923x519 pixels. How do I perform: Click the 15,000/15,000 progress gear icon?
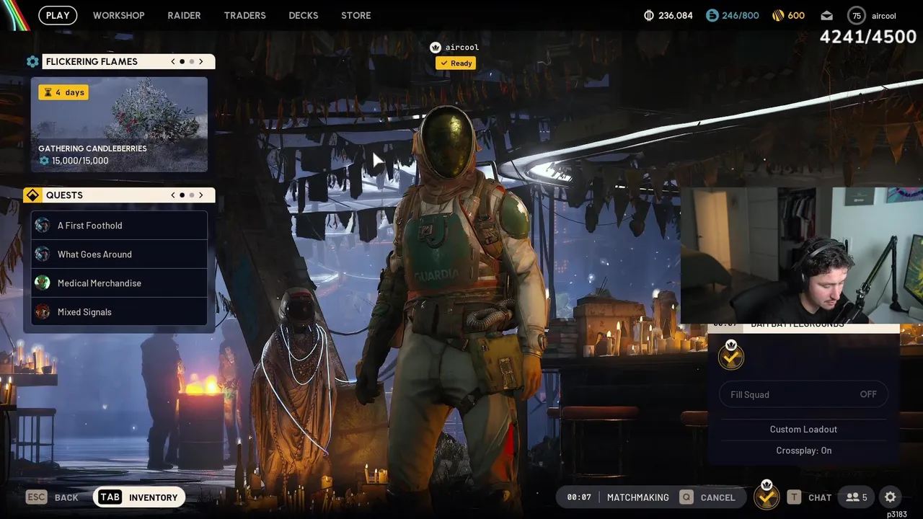(x=44, y=161)
